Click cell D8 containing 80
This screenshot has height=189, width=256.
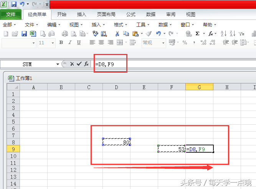pos(117,142)
